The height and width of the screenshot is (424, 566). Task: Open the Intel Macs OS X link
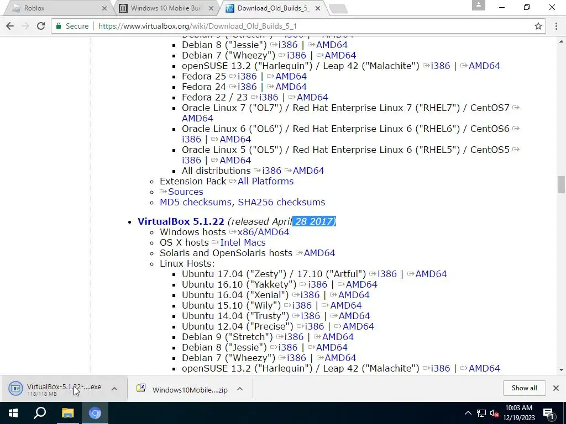[x=243, y=242]
